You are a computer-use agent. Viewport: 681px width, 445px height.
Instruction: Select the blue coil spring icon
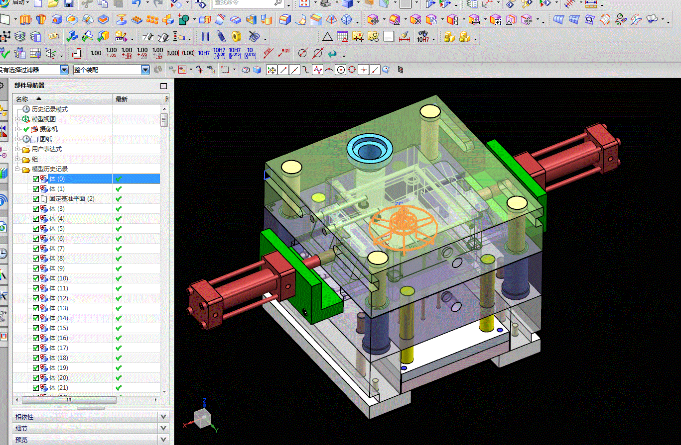point(221,37)
